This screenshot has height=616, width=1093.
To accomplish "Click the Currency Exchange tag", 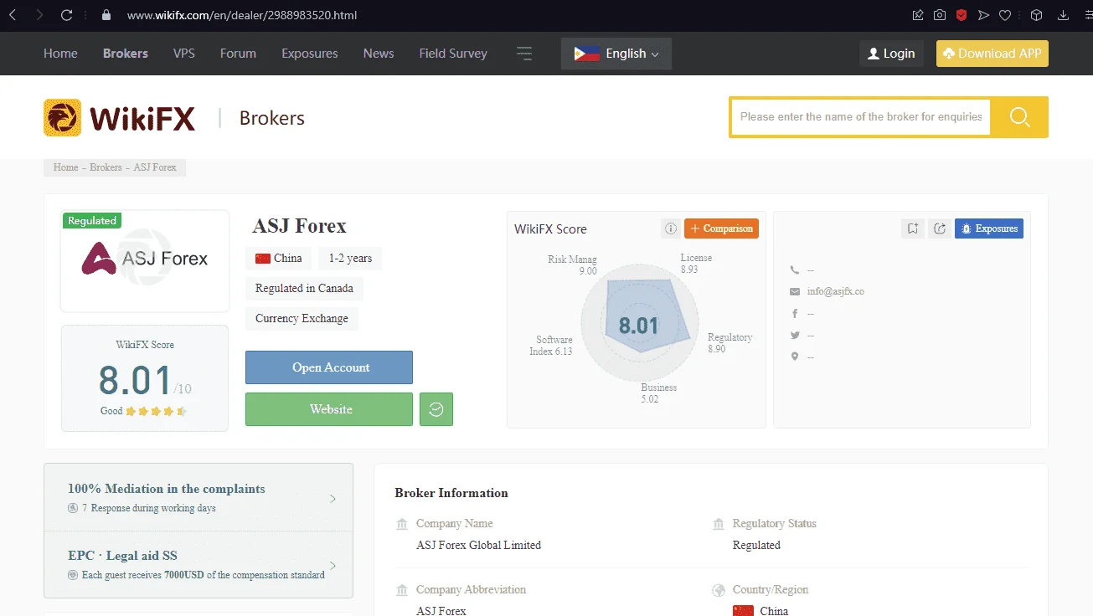I will pyautogui.click(x=302, y=318).
